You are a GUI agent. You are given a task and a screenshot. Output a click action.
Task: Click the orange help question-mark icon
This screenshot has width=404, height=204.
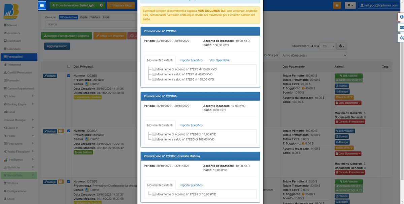[337, 5]
